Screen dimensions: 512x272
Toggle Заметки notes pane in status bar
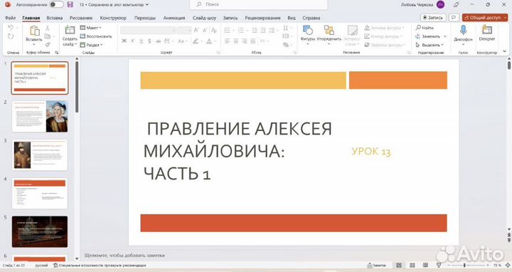(376, 265)
